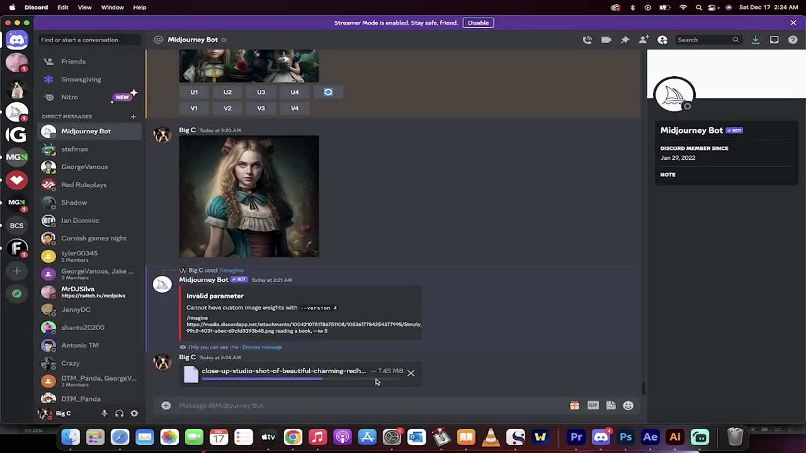Open the Discord inbox icon
Viewport: 806px width, 453px height.
775,40
